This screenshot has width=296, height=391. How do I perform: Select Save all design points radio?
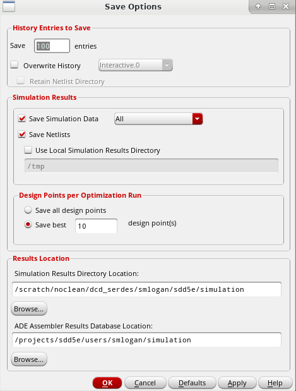[x=28, y=210]
